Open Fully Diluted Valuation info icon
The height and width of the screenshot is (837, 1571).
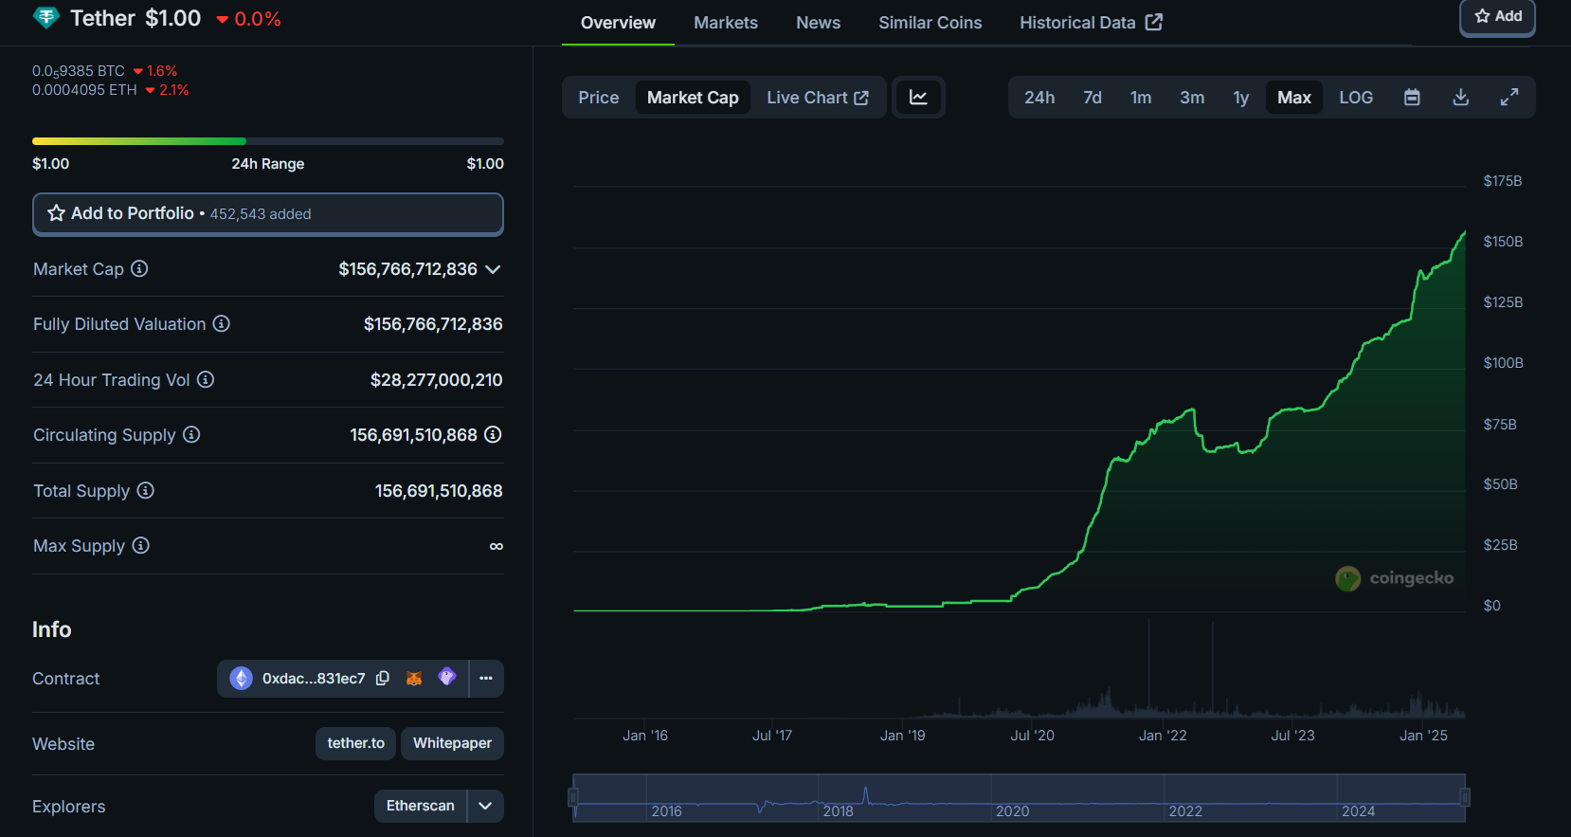221,323
